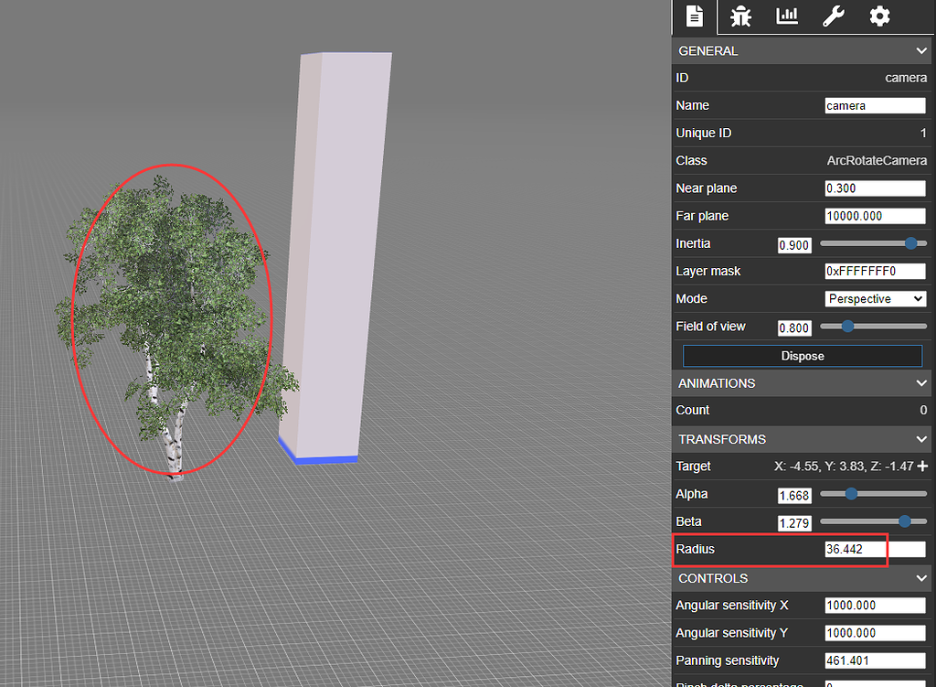Select the Near plane input field

[875, 188]
